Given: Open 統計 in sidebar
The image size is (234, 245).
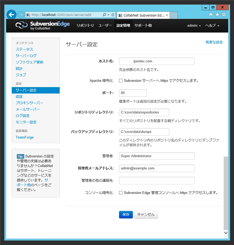Looking at the screenshot, I should click(19, 69).
